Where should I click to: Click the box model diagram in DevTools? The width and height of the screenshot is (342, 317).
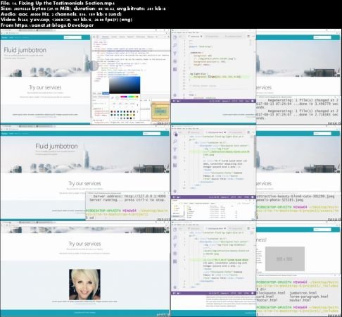(x=160, y=111)
